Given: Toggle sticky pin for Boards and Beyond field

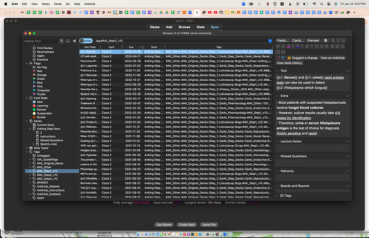Looking at the screenshot, I should point(348,186).
